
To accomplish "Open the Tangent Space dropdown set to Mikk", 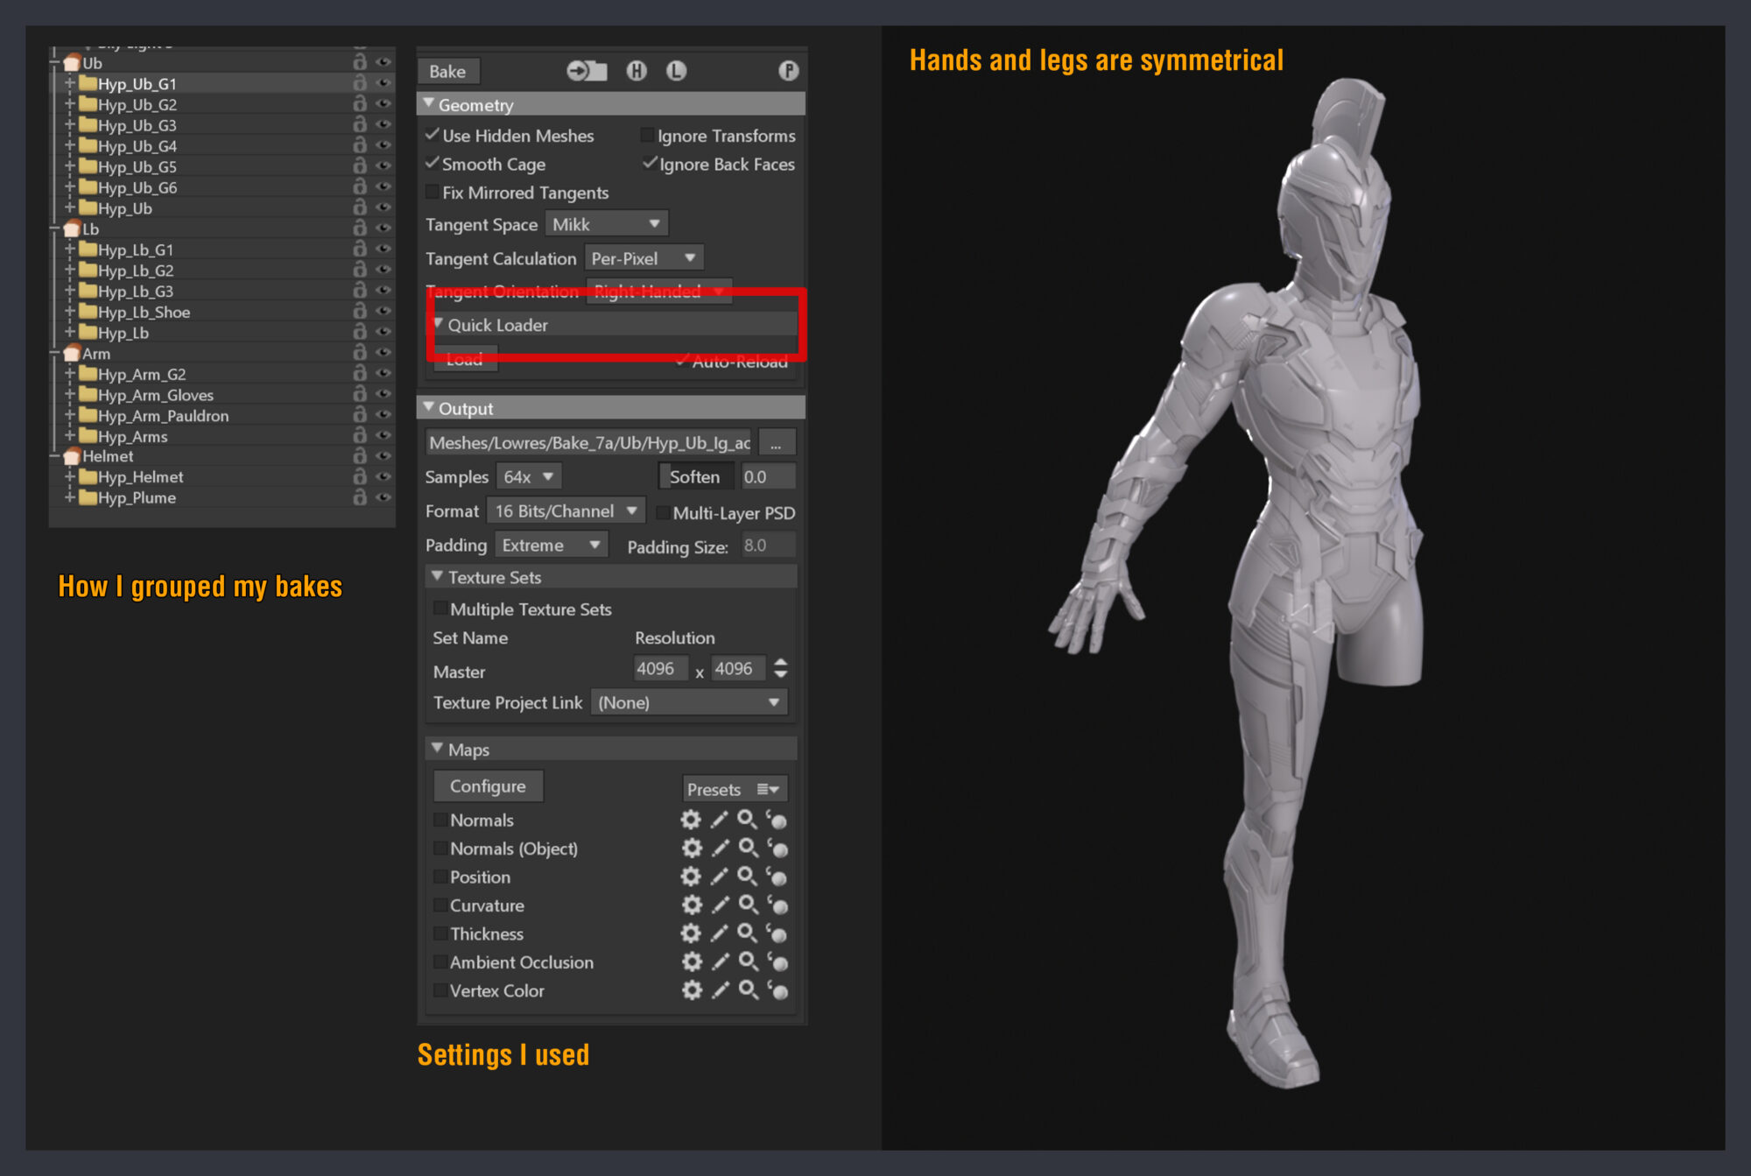I will pos(605,223).
